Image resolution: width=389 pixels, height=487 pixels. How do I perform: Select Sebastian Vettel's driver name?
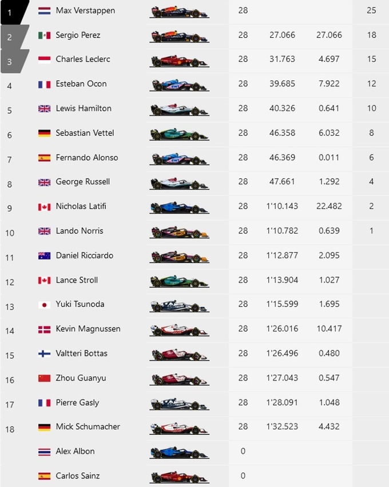coord(85,133)
